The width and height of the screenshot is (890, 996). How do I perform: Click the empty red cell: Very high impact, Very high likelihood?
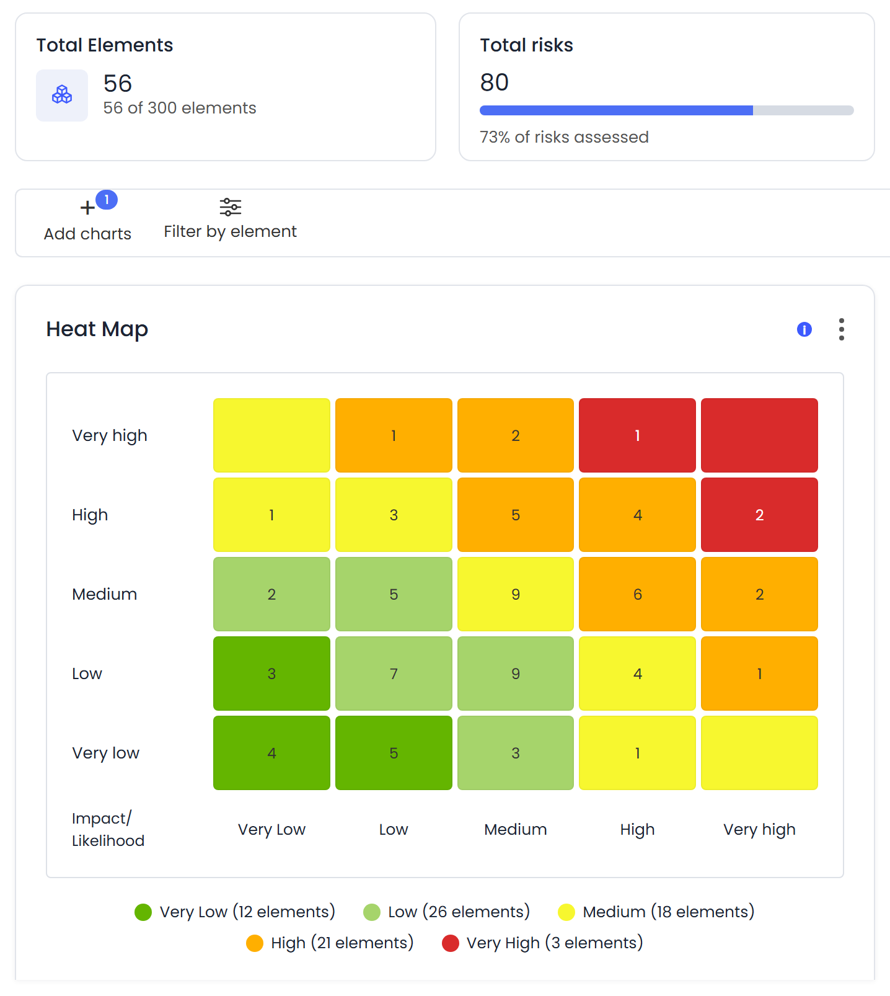click(x=759, y=435)
